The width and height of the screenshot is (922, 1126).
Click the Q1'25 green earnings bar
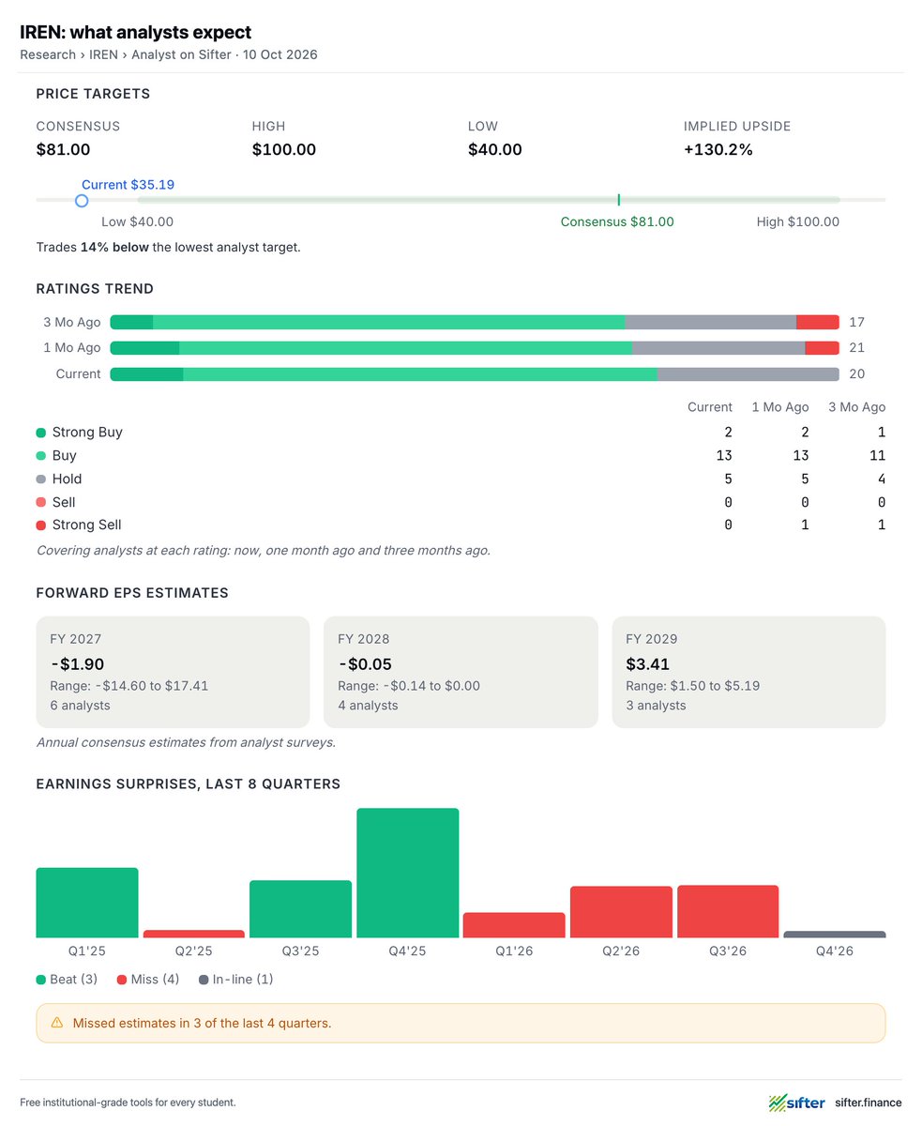pyautogui.click(x=87, y=903)
